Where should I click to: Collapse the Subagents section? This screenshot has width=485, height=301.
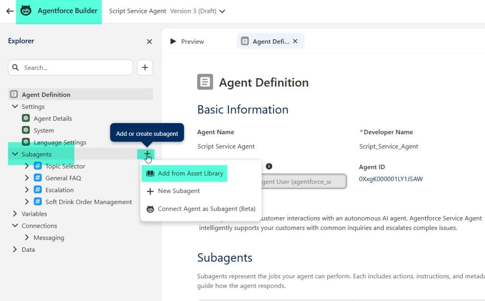pos(15,154)
